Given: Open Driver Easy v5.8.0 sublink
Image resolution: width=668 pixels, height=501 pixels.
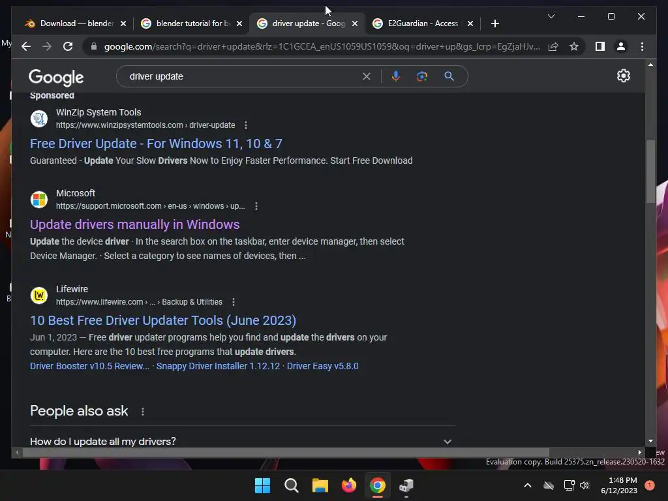Looking at the screenshot, I should 322,366.
